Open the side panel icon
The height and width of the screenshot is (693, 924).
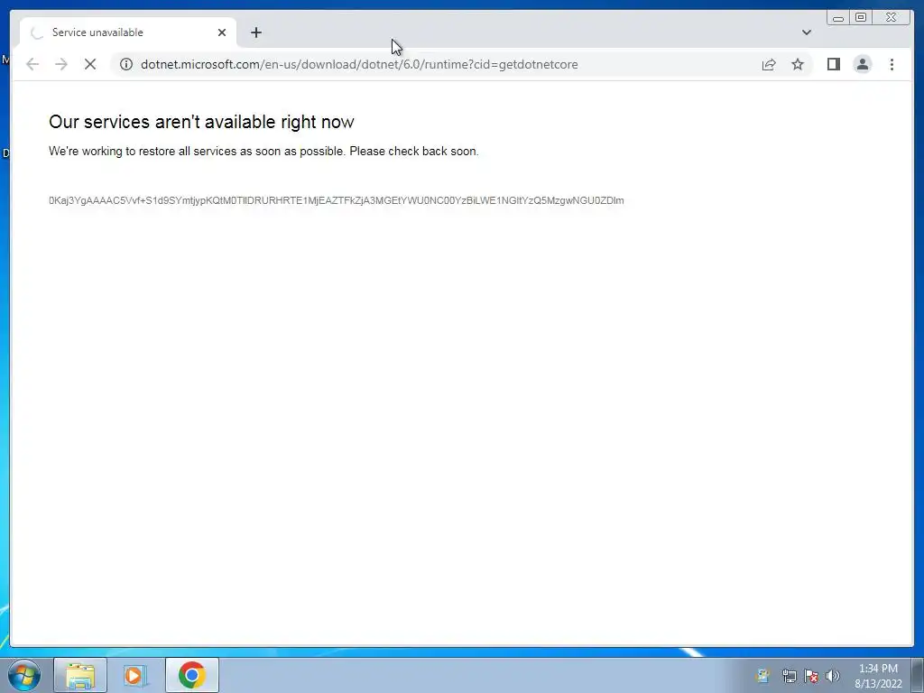(x=833, y=64)
